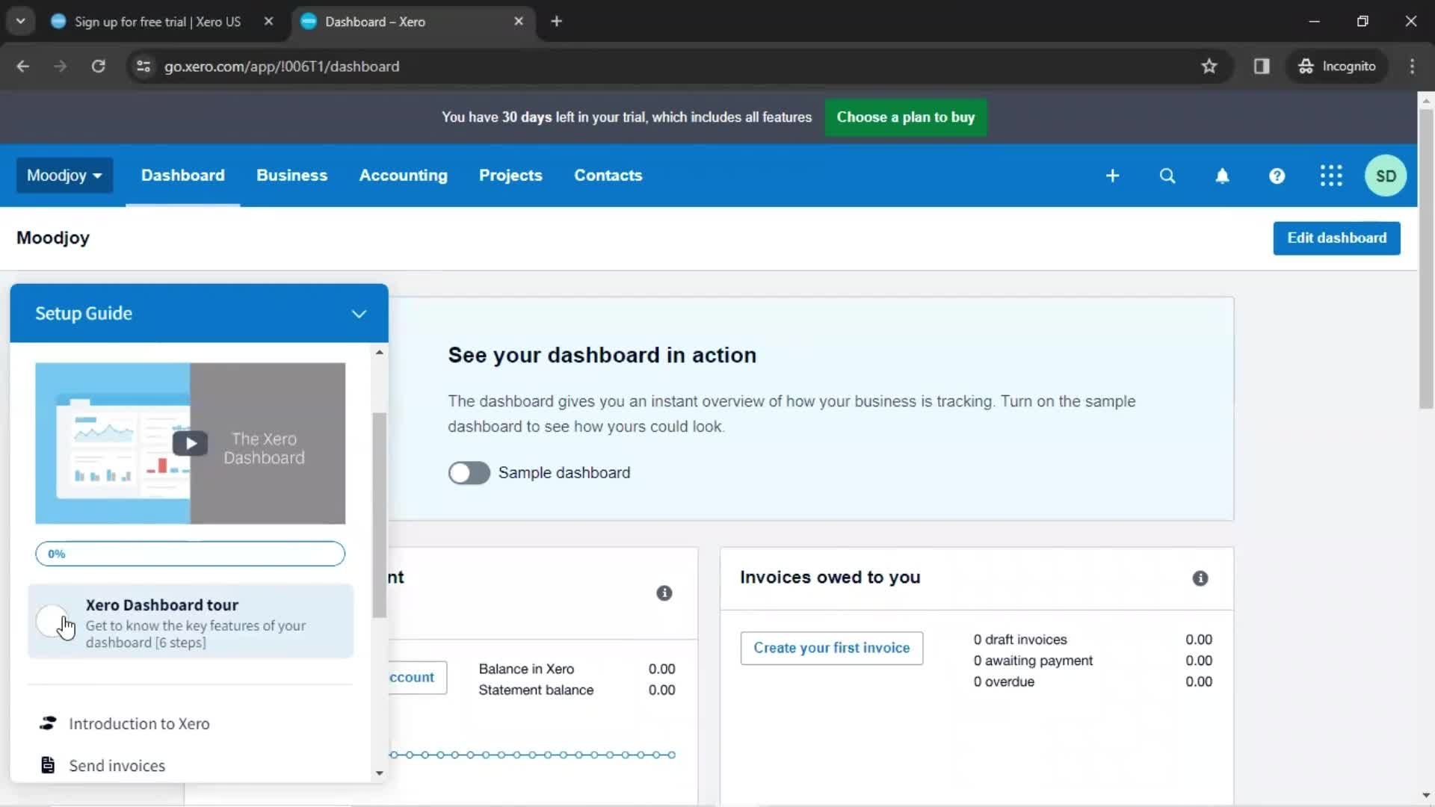This screenshot has width=1435, height=807.
Task: Click the Xero Dashboard video thumbnail
Action: click(190, 443)
